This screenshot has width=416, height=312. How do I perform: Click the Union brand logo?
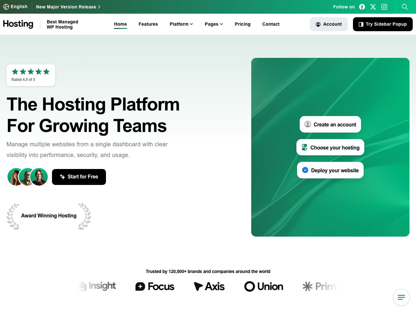pos(264,286)
